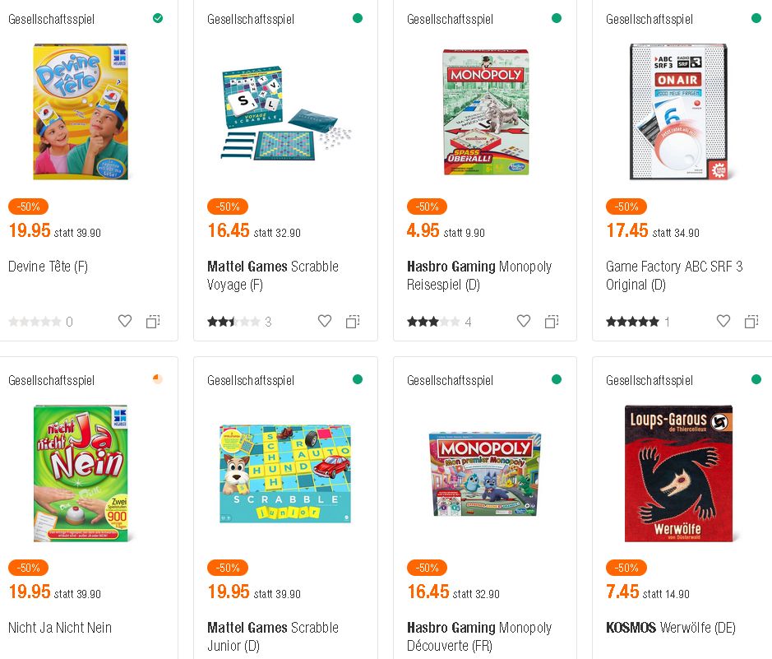Heart the Monopoly Reisespiel item
The width and height of the screenshot is (772, 659).
tap(524, 322)
